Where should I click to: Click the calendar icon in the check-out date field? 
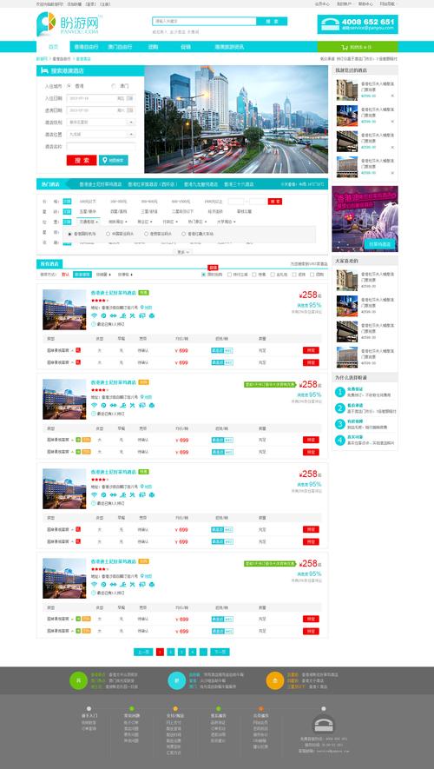click(x=131, y=110)
